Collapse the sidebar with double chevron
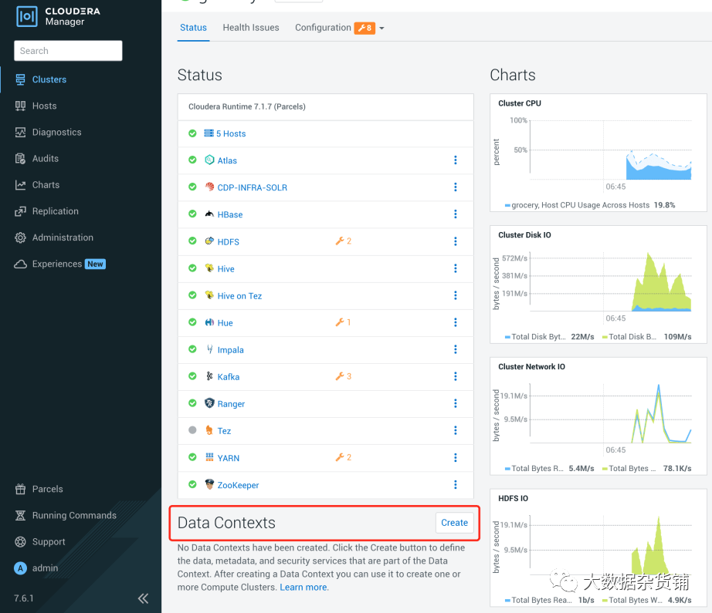Viewport: 712px width, 613px height. [x=143, y=598]
